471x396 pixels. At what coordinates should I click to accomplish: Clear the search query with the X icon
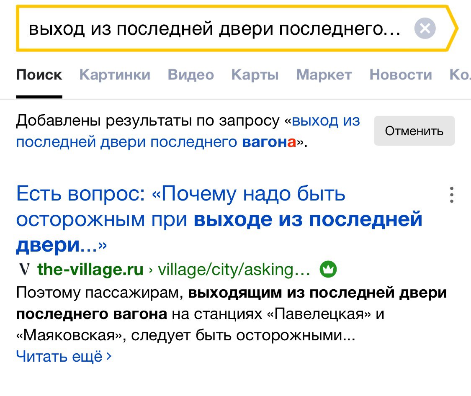point(425,28)
